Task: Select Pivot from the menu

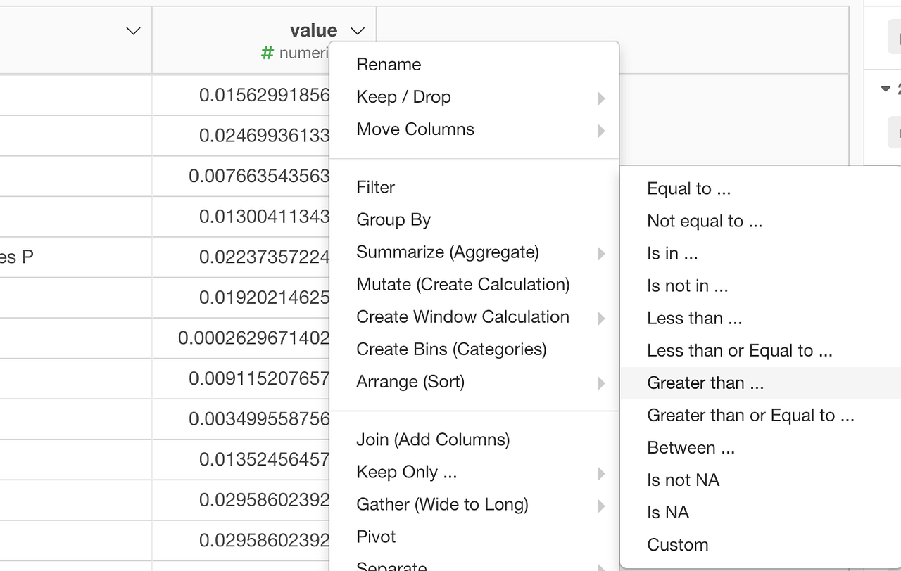Action: [376, 537]
